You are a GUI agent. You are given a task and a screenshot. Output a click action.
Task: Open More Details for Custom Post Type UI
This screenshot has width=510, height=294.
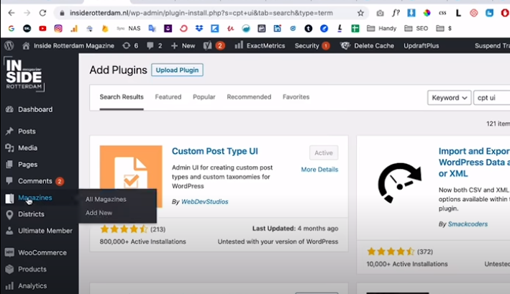click(x=319, y=170)
